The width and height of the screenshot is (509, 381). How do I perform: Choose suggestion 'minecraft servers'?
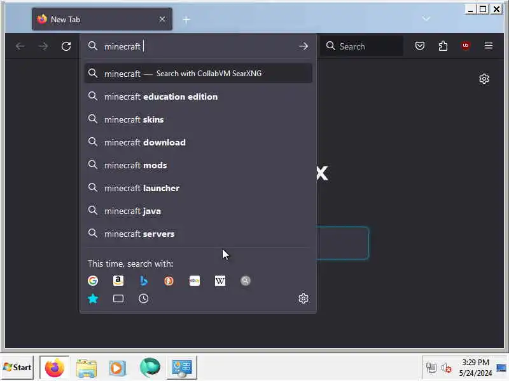198,234
